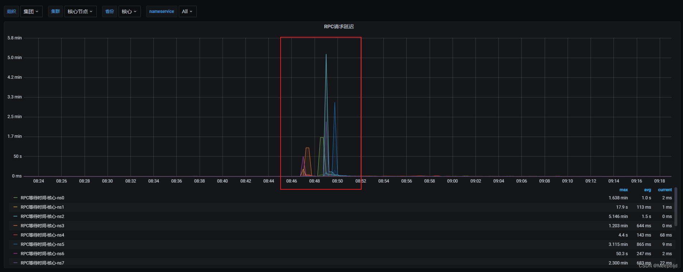Toggle series RPC等待时间-核心-ns0 in legend
This screenshot has height=272, width=683.
tap(42, 198)
